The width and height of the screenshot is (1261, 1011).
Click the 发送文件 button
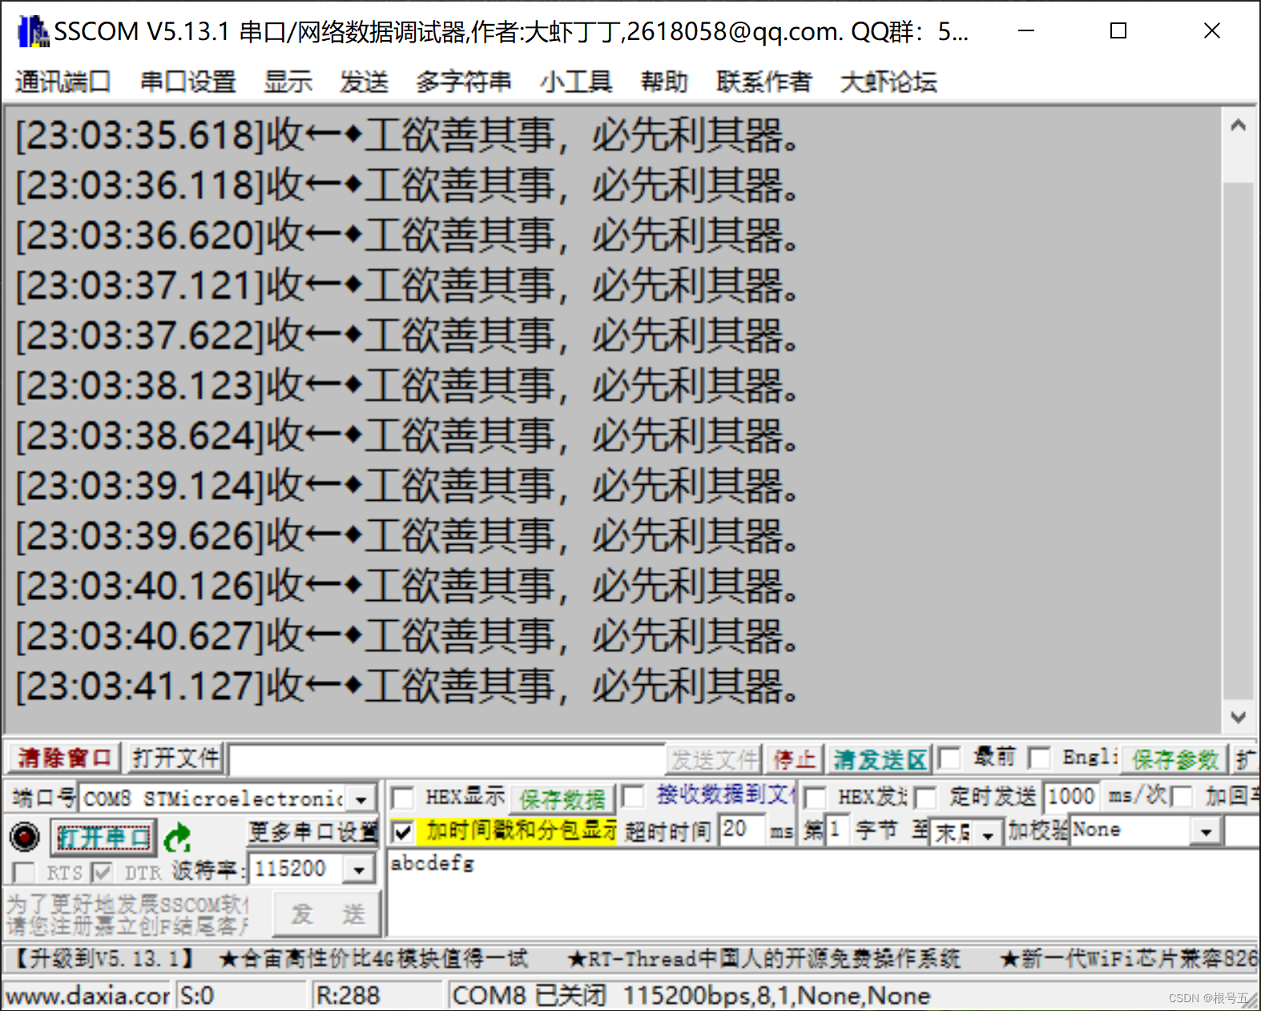coord(715,759)
